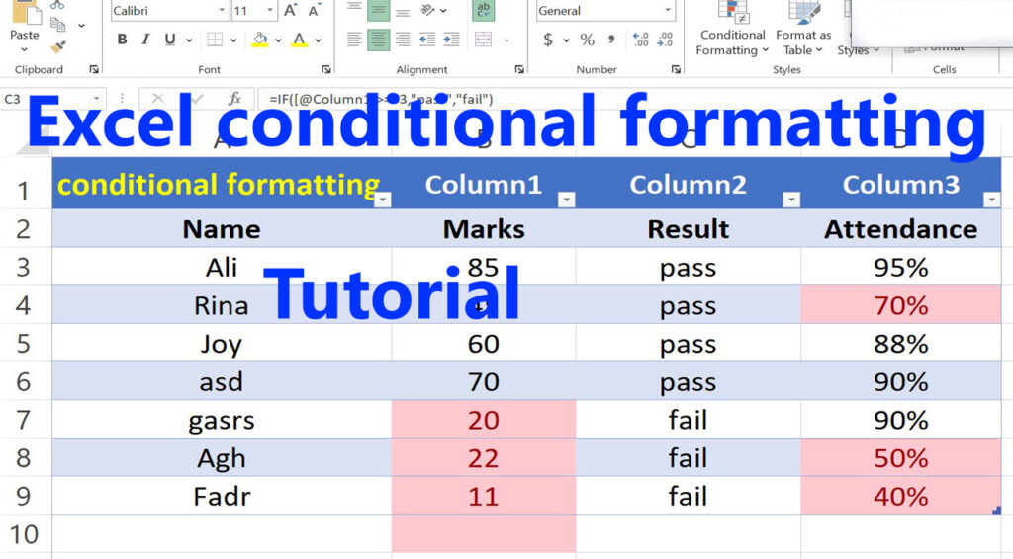Select the attendance cell showing 50%
The image size is (1013, 559).
(x=900, y=458)
